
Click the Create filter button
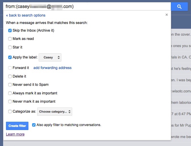click(x=17, y=126)
